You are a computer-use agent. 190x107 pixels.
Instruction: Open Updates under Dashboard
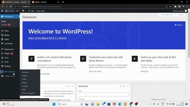(x=6, y=25)
